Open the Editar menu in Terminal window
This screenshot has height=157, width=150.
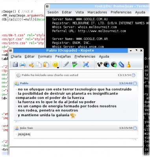67,12
